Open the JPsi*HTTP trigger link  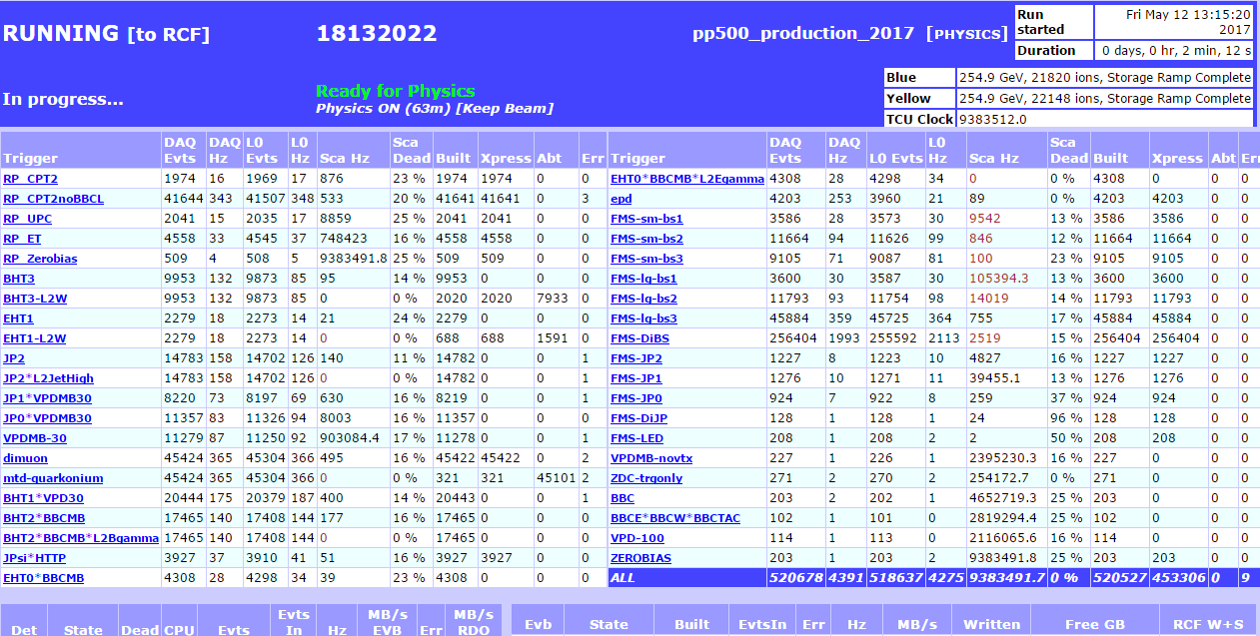34,558
